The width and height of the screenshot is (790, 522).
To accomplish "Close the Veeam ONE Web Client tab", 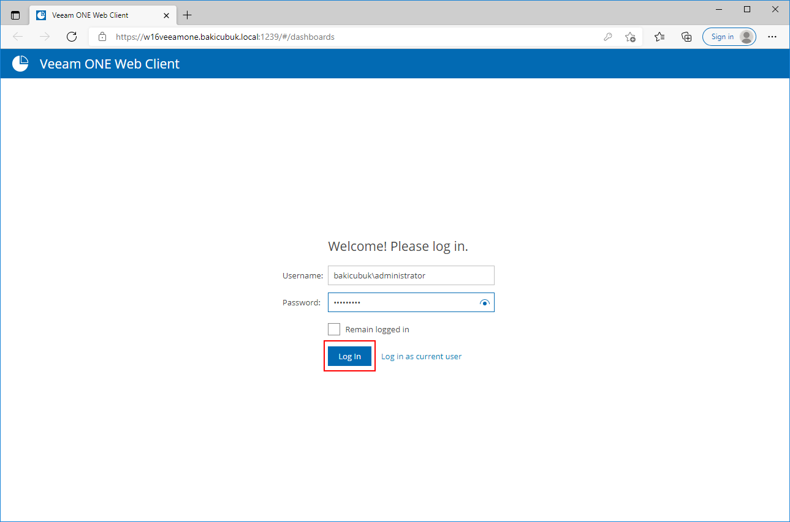I will (x=166, y=15).
